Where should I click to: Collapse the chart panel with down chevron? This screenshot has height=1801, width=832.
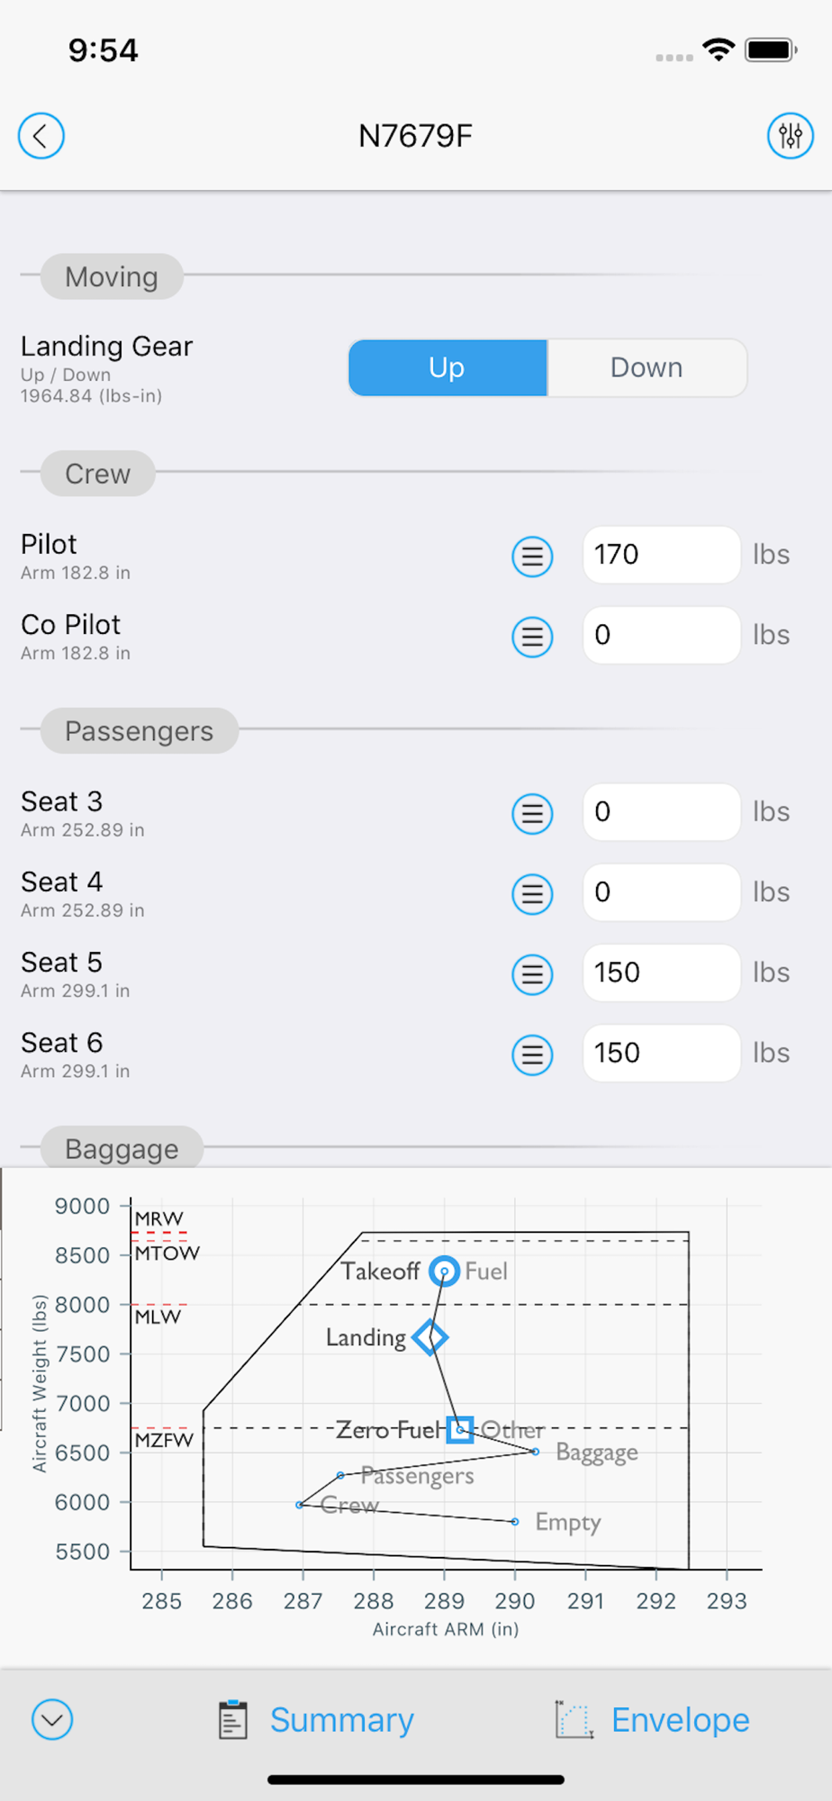[52, 1719]
